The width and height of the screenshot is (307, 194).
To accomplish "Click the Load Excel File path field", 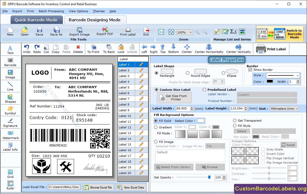I will 64,187.
